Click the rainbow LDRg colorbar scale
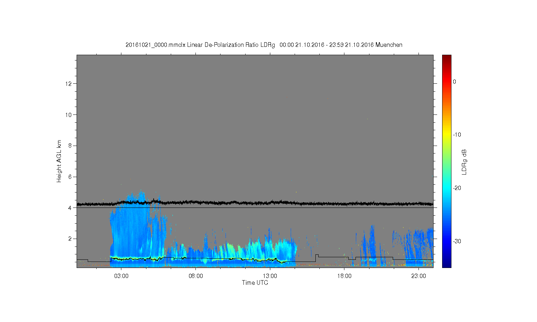The image size is (537, 322). pyautogui.click(x=447, y=161)
